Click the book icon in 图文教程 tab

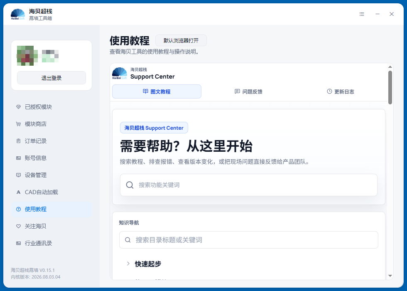(x=146, y=91)
